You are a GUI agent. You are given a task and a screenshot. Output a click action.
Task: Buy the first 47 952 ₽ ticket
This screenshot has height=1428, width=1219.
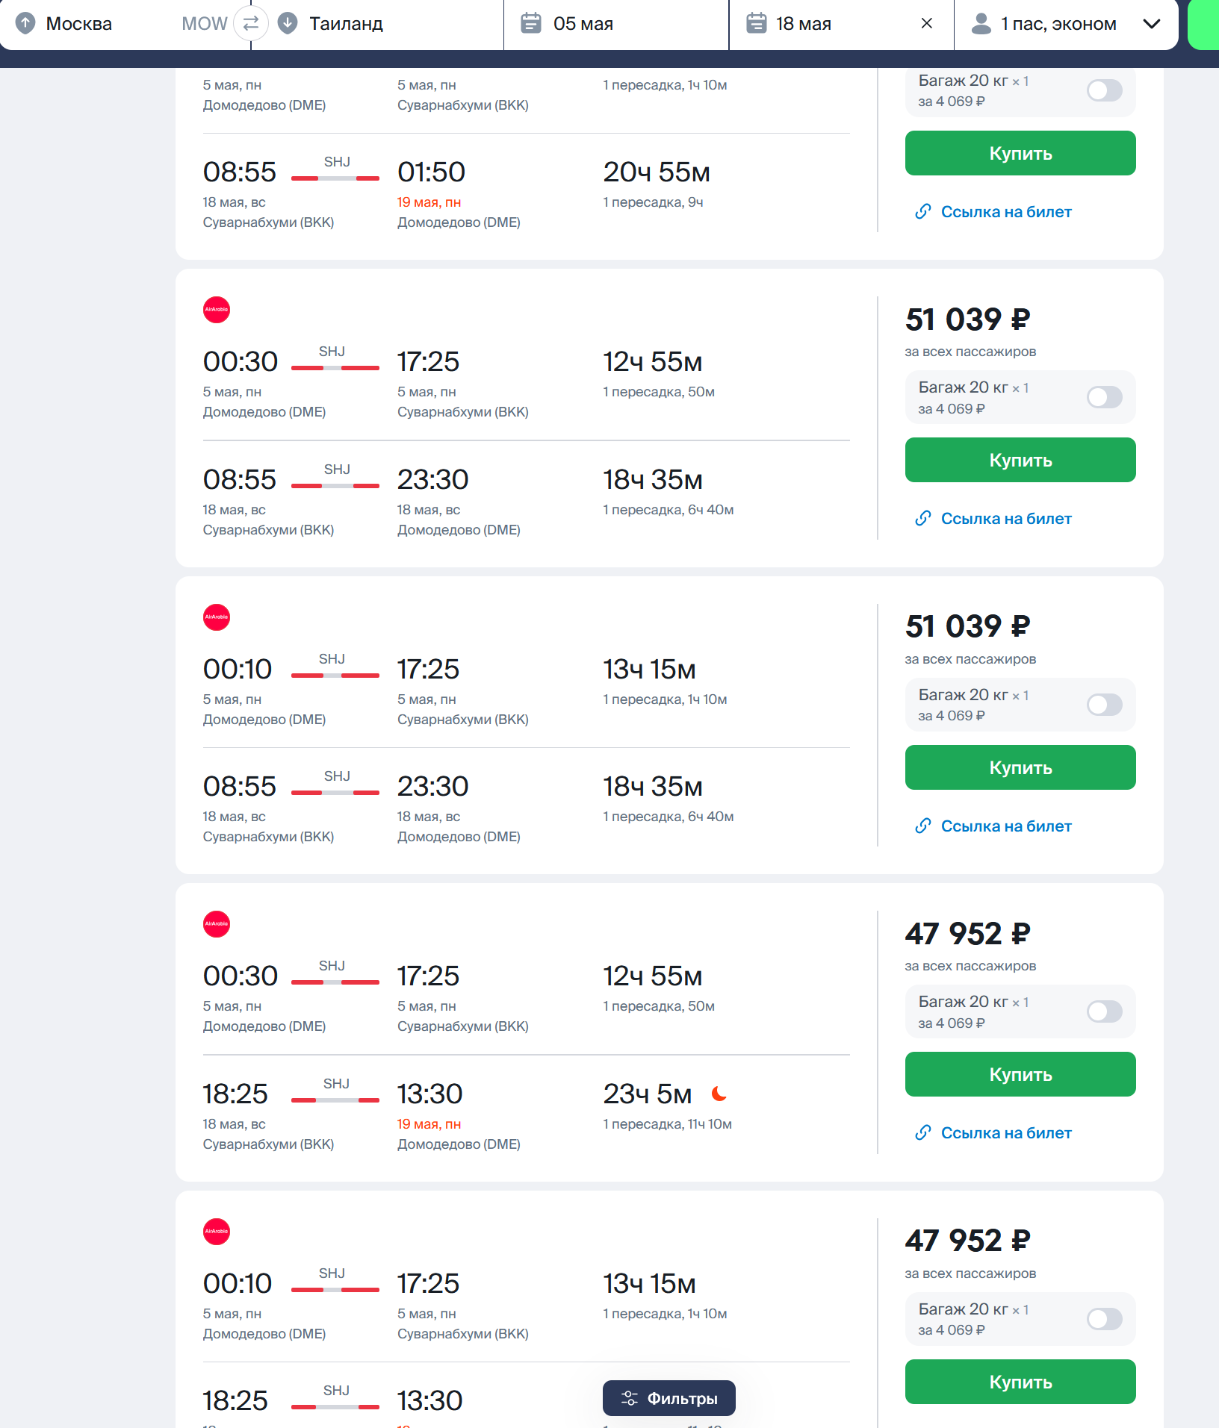(1020, 1074)
